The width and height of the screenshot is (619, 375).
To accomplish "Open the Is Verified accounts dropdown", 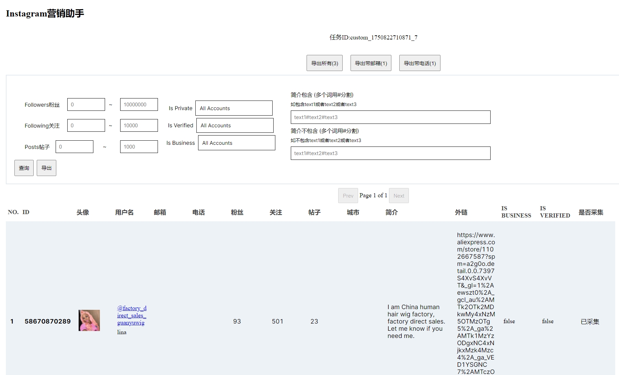I will click(235, 125).
